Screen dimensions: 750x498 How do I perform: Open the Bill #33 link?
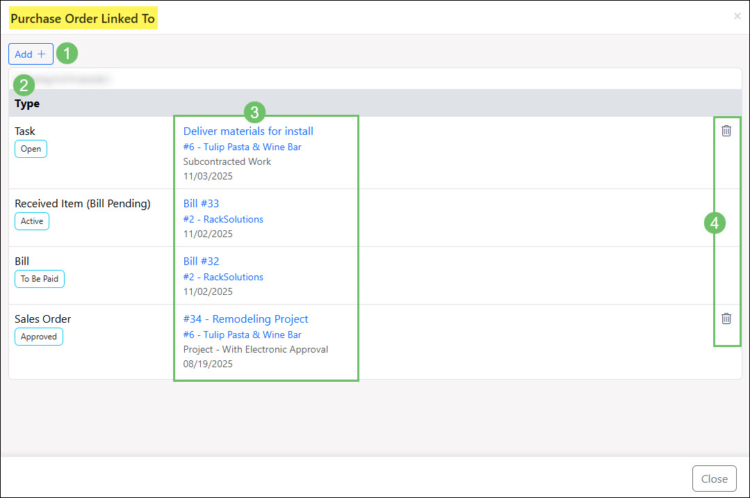pos(201,203)
